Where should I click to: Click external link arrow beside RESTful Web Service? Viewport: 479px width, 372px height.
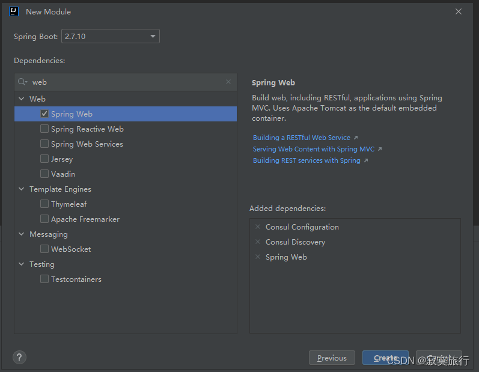pyautogui.click(x=356, y=138)
